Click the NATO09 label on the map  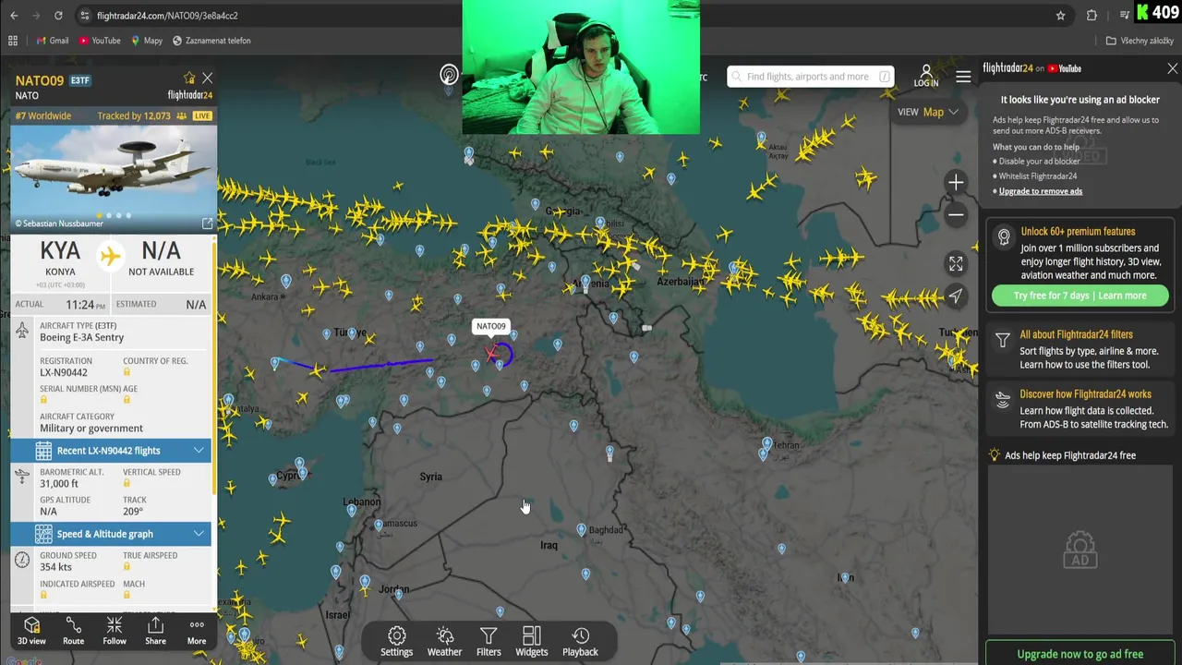[x=490, y=326]
